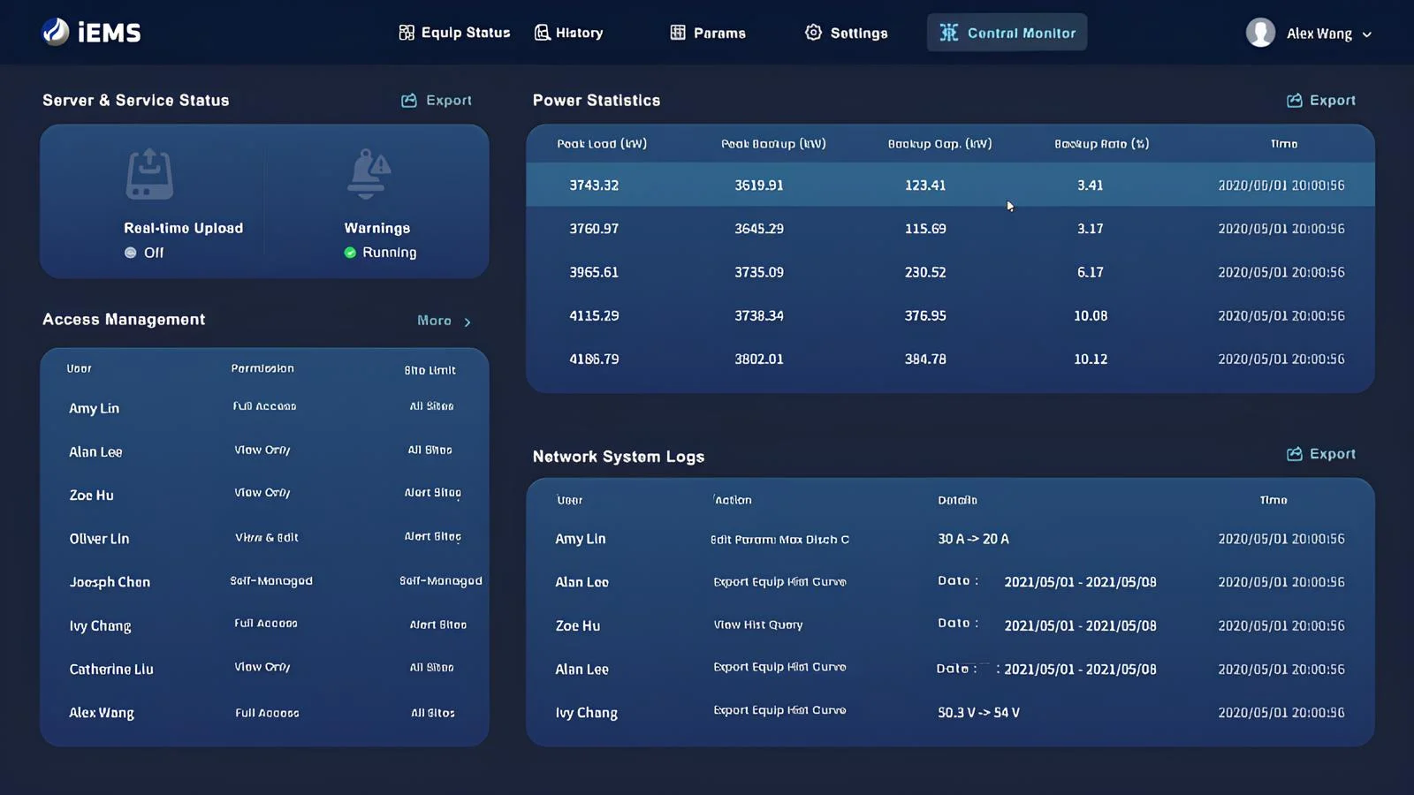Click the Settings gear icon
The height and width of the screenshot is (795, 1414).
(813, 33)
